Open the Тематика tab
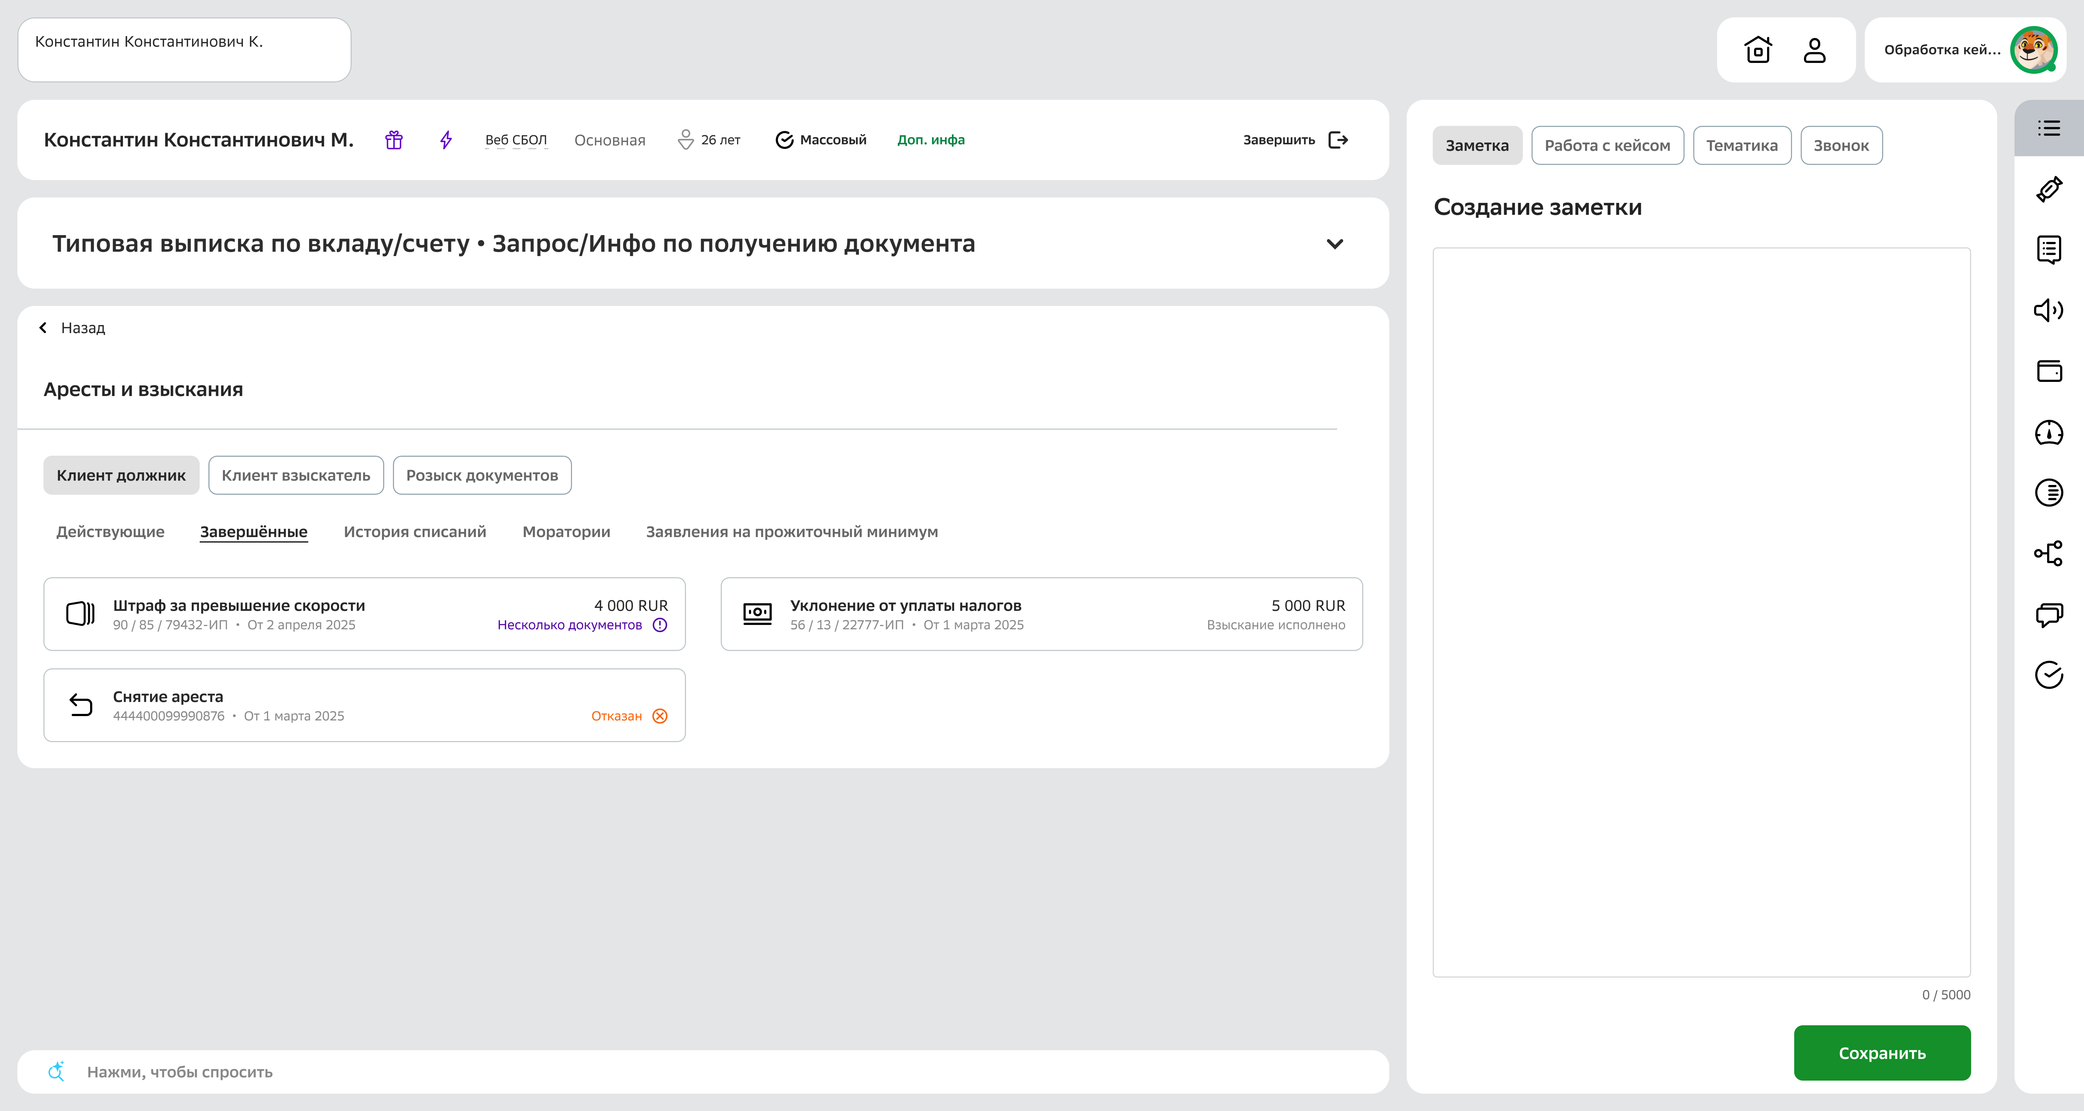The image size is (2084, 1111). click(1741, 145)
